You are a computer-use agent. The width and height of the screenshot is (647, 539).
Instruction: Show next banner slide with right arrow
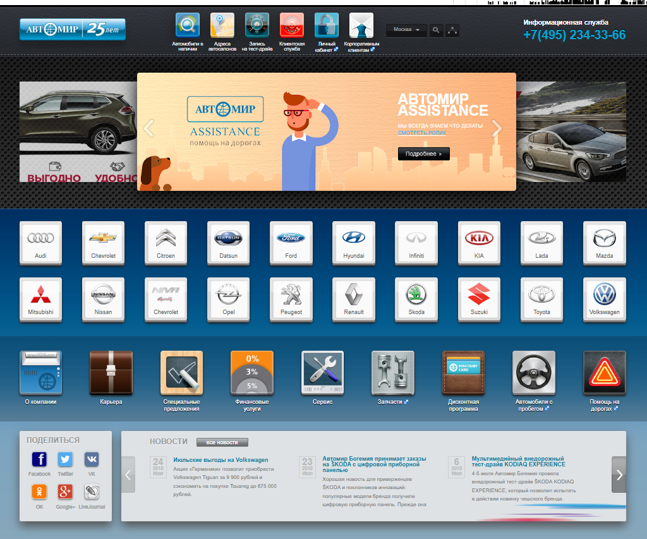click(x=497, y=128)
